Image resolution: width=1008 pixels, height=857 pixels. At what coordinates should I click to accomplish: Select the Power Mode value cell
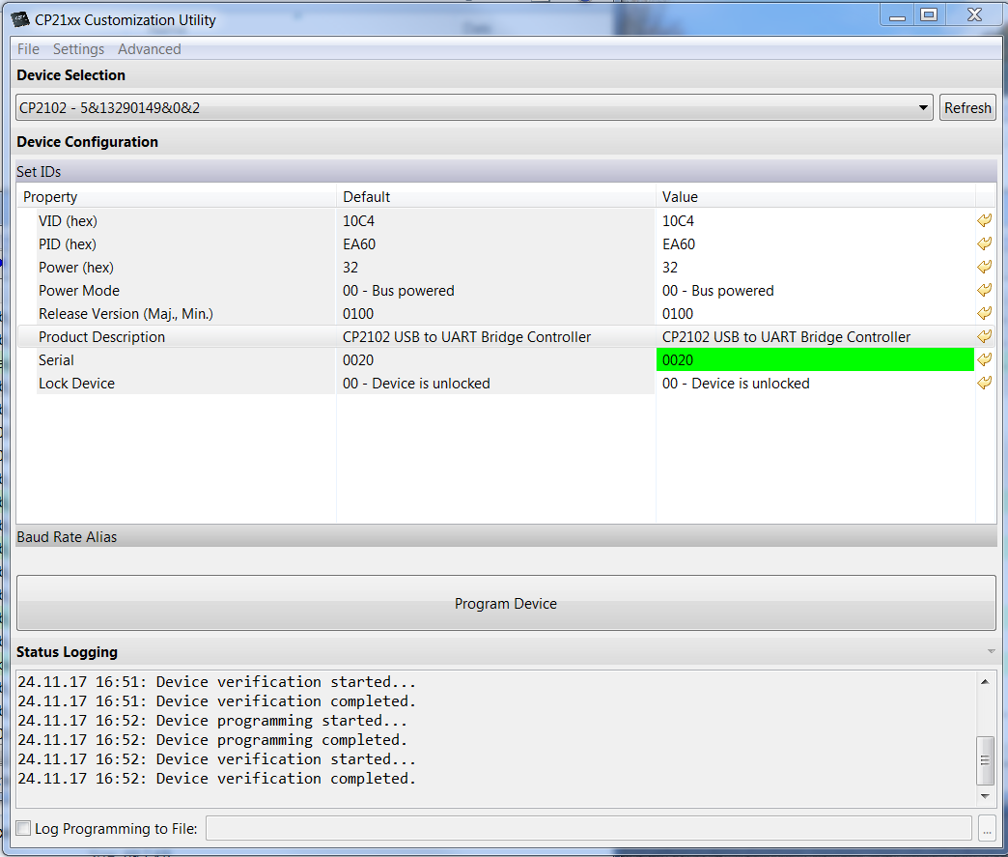pos(815,290)
